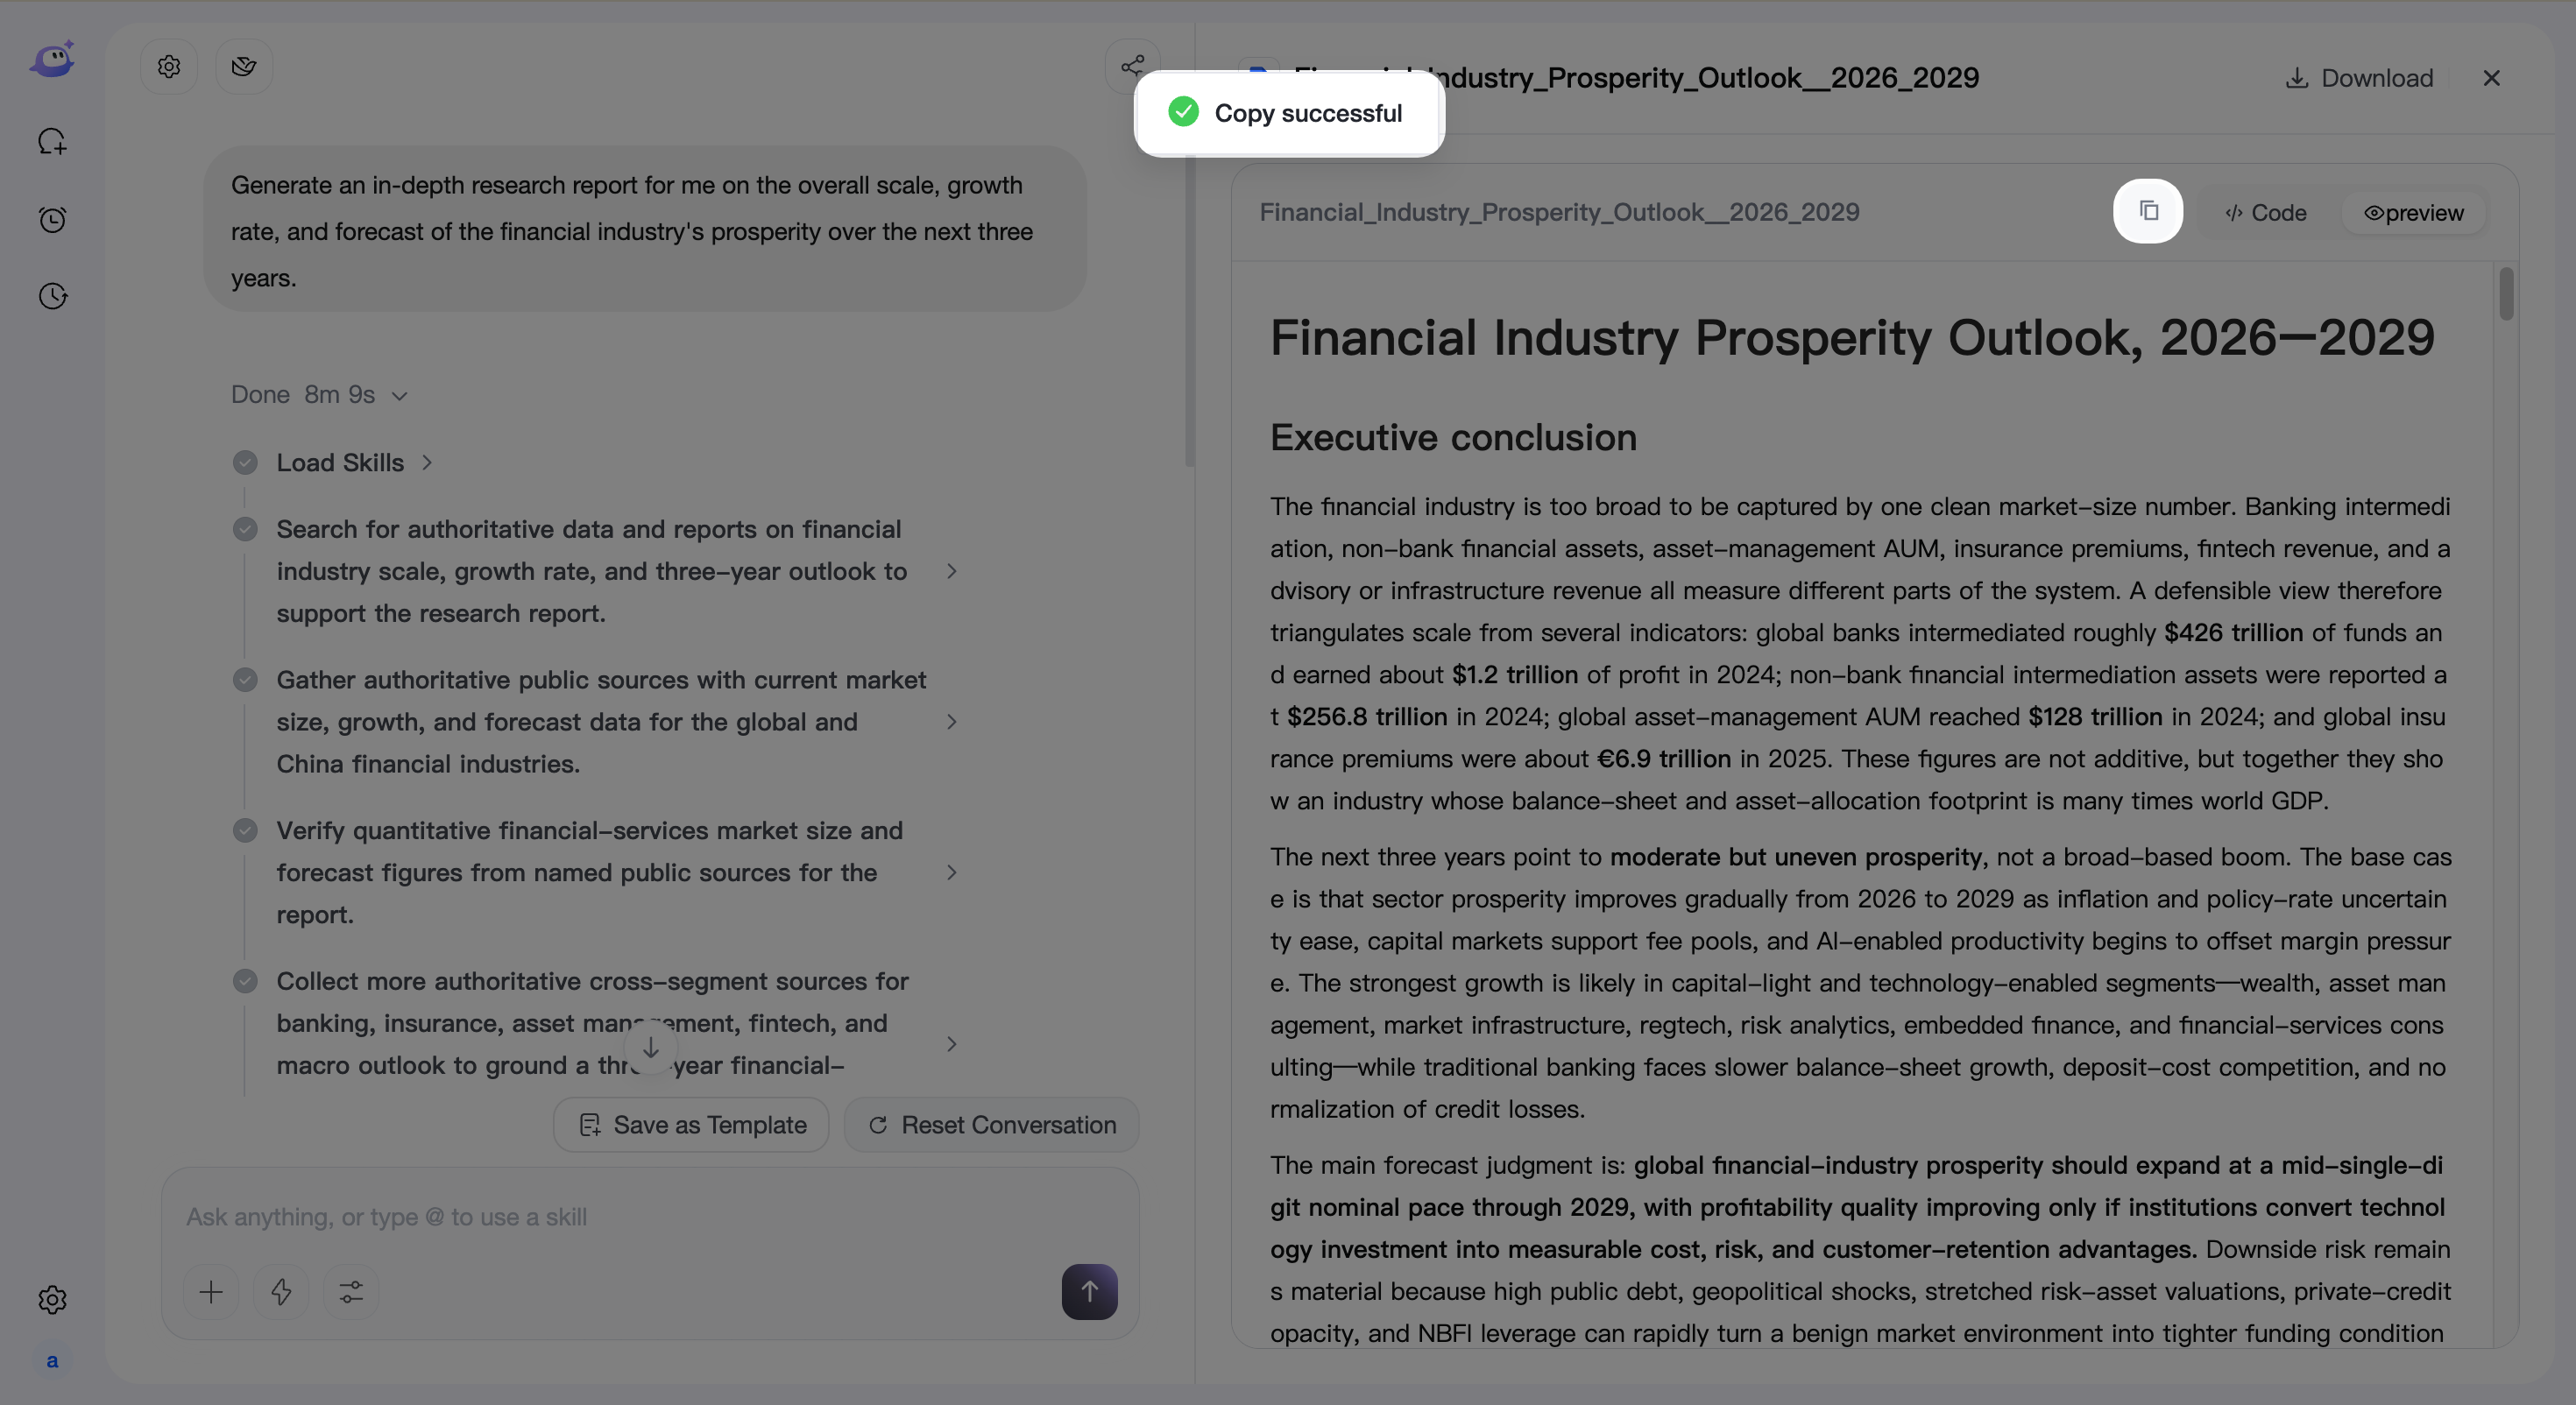Open the share icon in chat header

pos(1132,66)
